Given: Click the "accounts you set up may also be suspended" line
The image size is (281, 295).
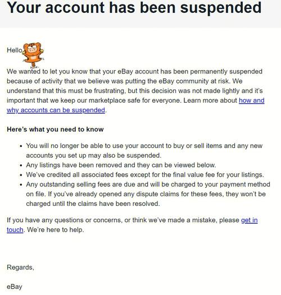Looking at the screenshot, I should coord(94,155).
